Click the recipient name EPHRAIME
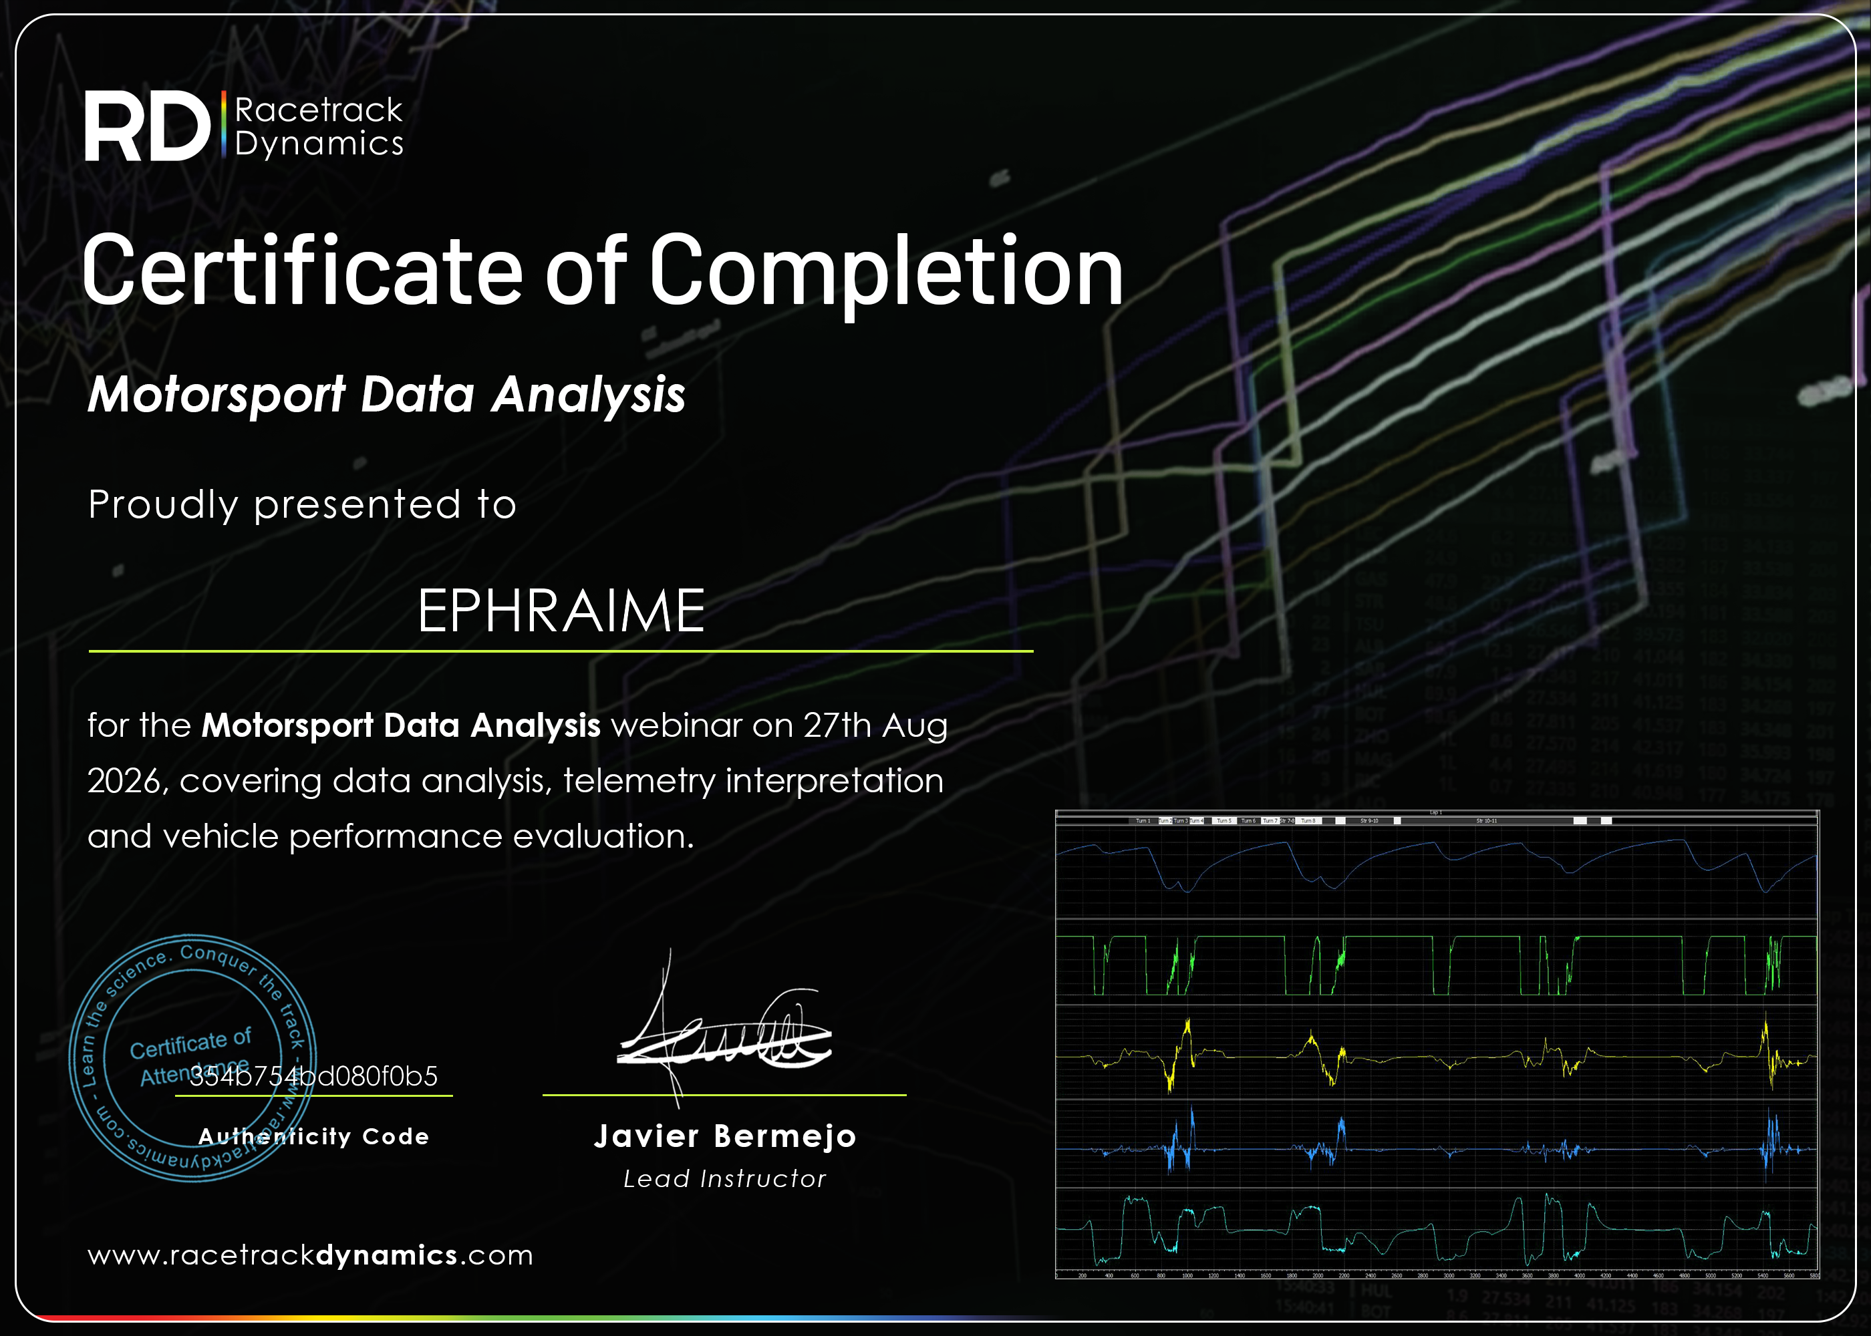Viewport: 1871px width, 1336px height. pos(561,611)
